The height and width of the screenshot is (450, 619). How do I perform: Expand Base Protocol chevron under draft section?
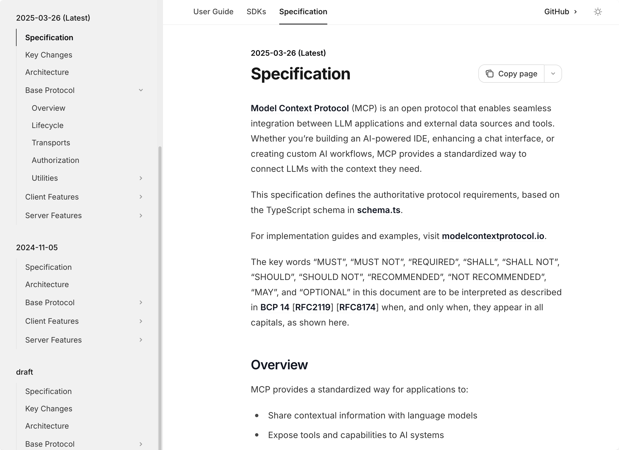tap(141, 444)
